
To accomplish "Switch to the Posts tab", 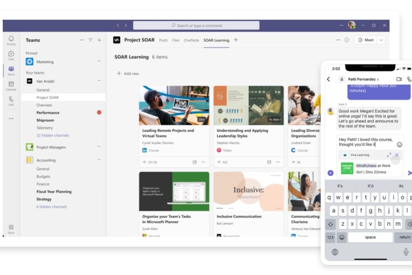I will [x=163, y=40].
